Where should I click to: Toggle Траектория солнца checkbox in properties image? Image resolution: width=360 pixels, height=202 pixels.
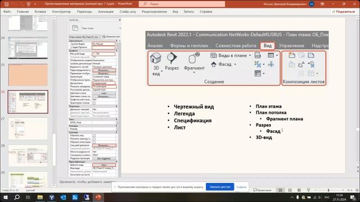pyautogui.click(x=94, y=103)
